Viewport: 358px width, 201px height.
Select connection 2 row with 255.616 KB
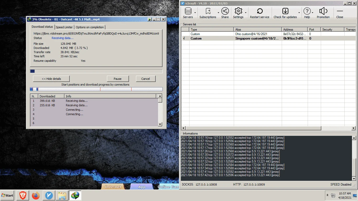94,105
